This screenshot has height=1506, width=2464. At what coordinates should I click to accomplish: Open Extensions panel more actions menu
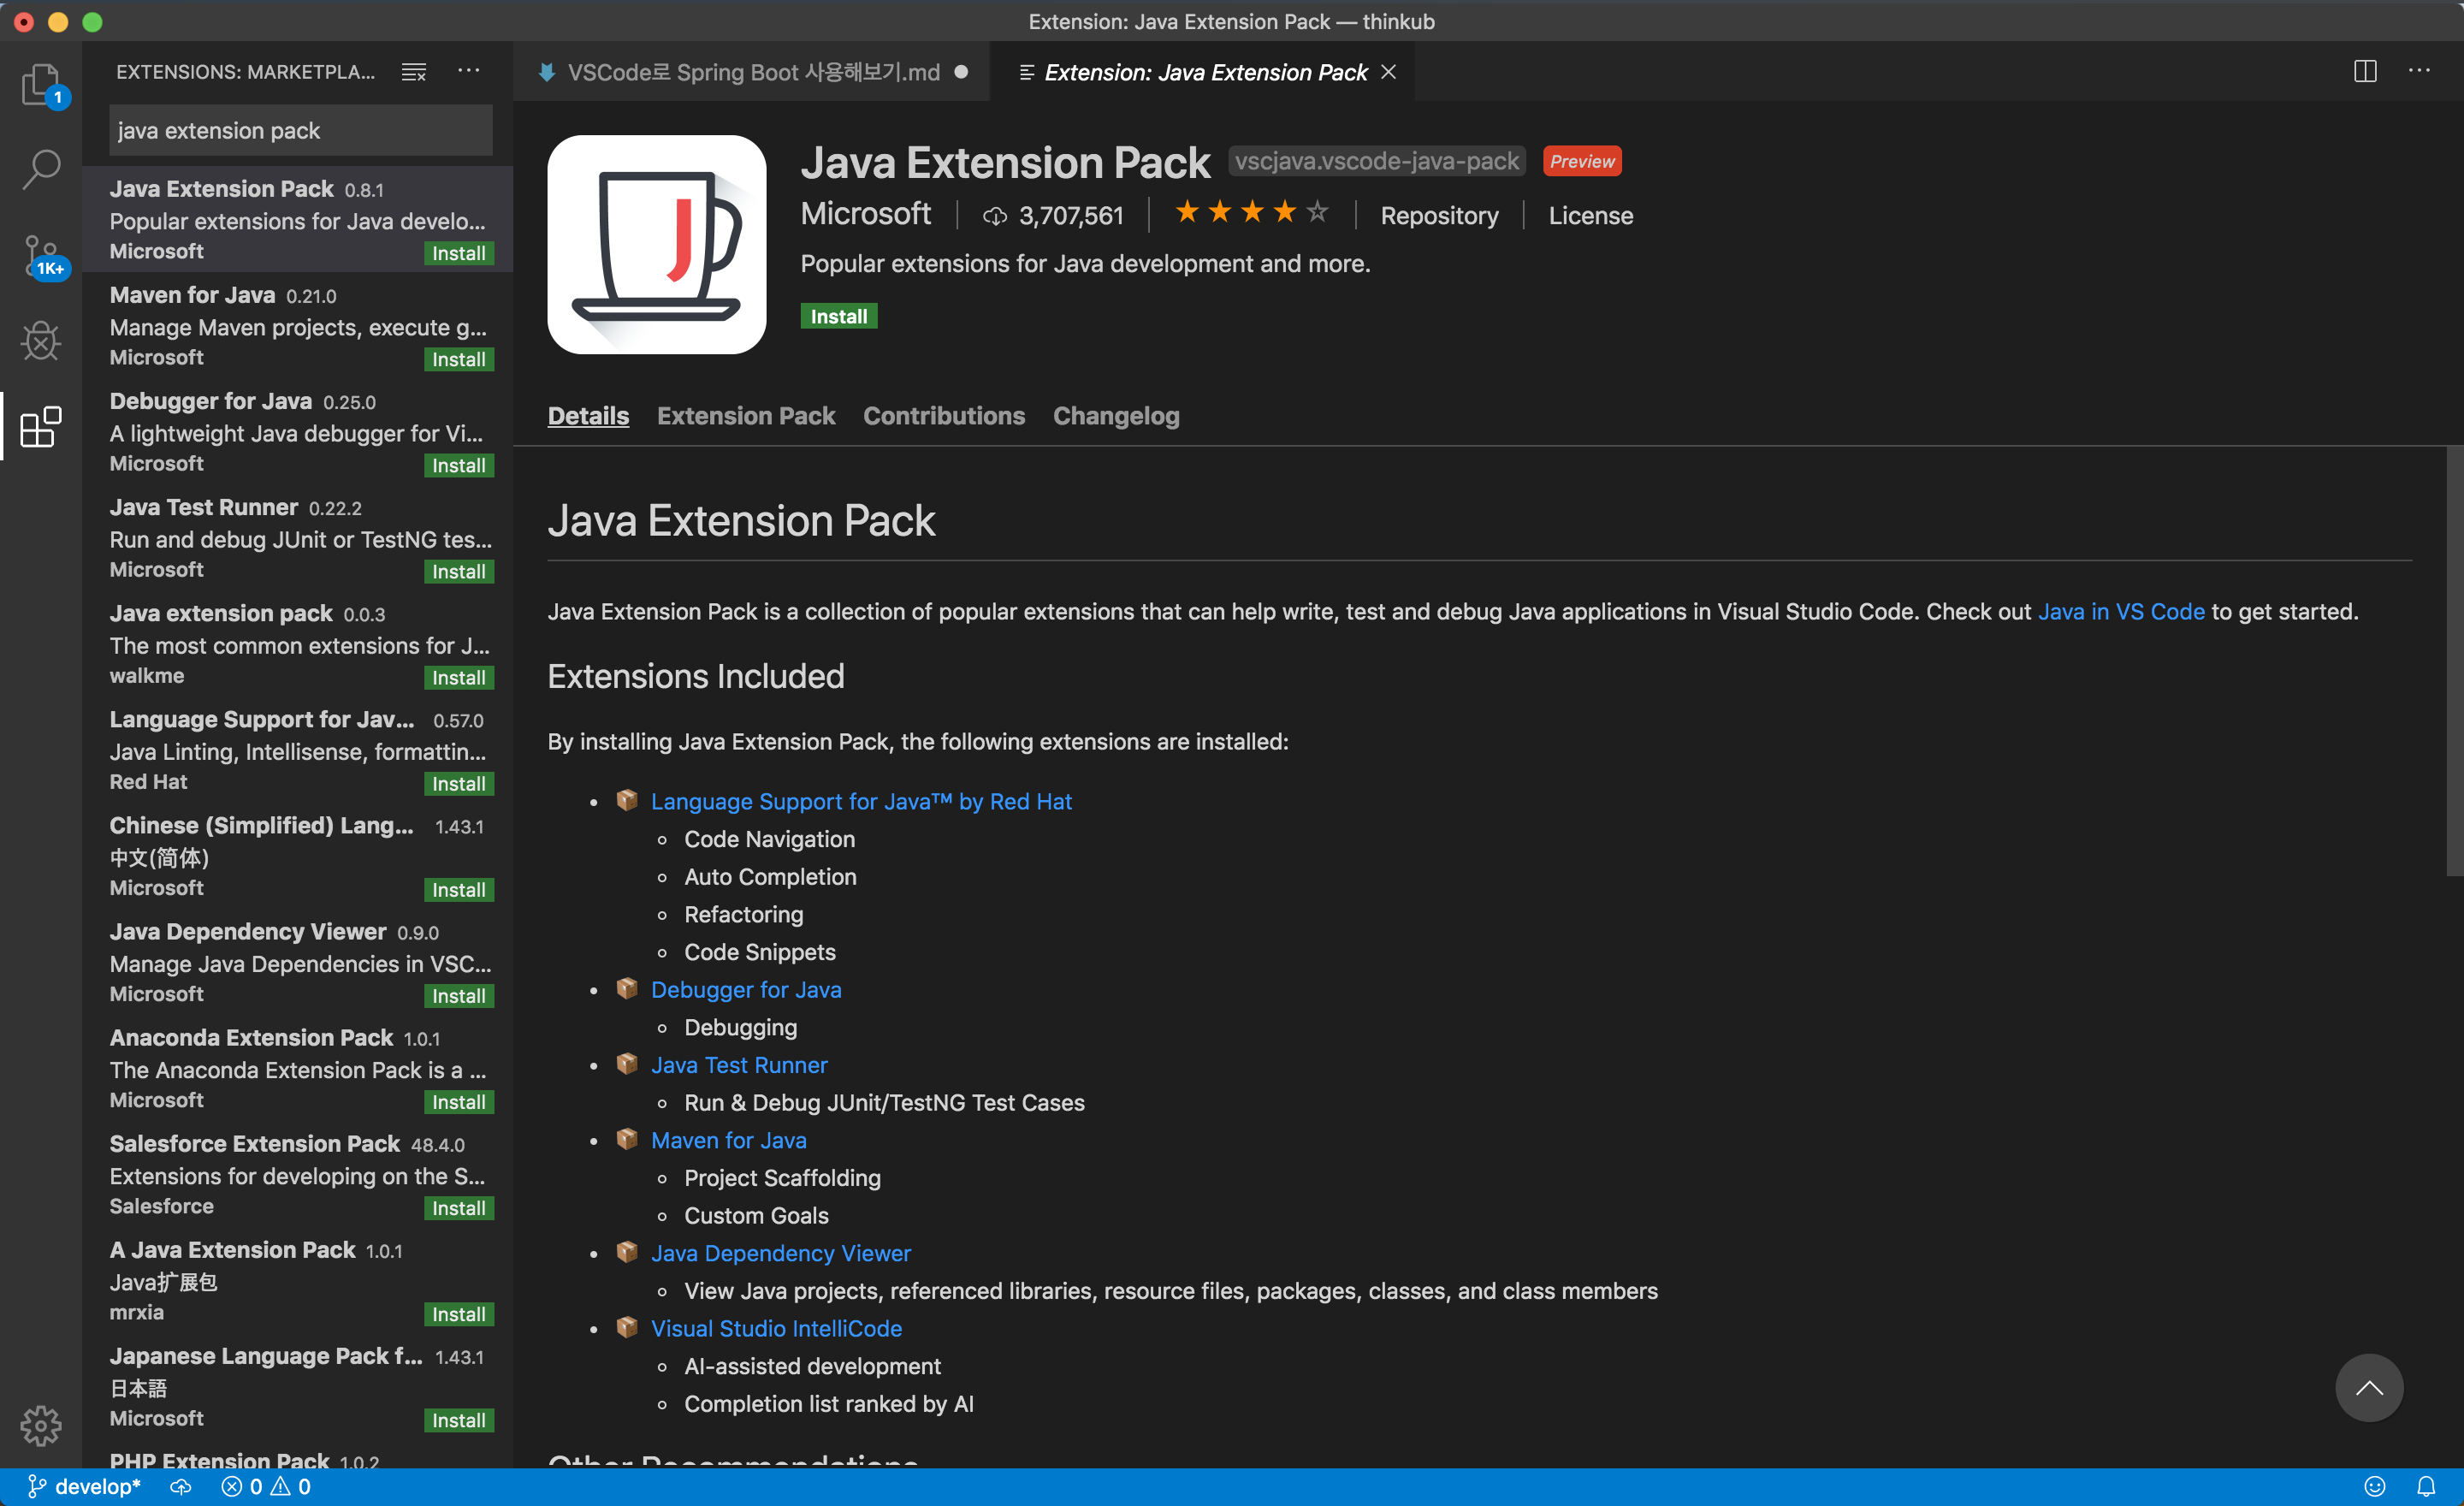469,71
